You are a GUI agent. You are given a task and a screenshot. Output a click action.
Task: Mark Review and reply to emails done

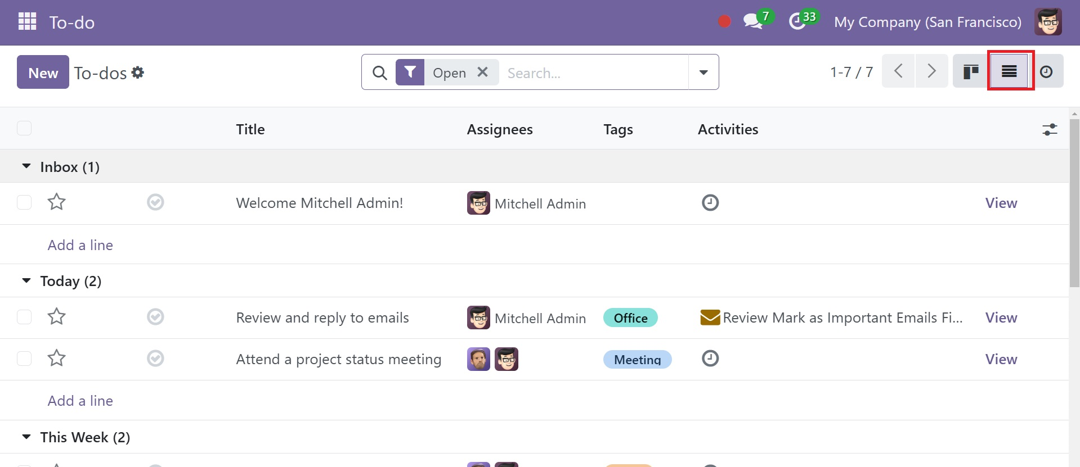[x=155, y=317]
